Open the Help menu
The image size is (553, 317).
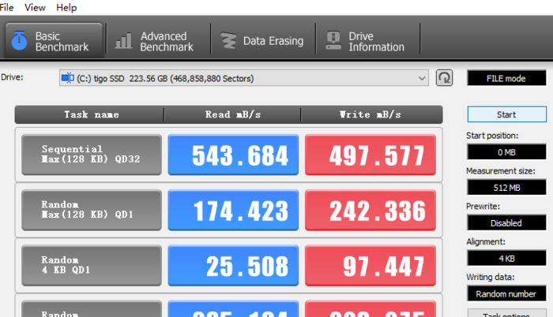pos(66,7)
